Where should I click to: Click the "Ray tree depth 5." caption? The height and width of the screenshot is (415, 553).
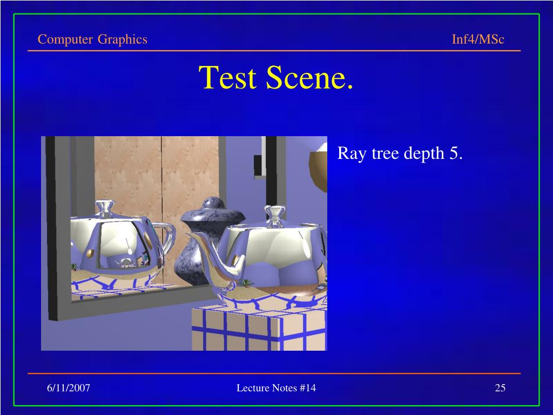400,153
